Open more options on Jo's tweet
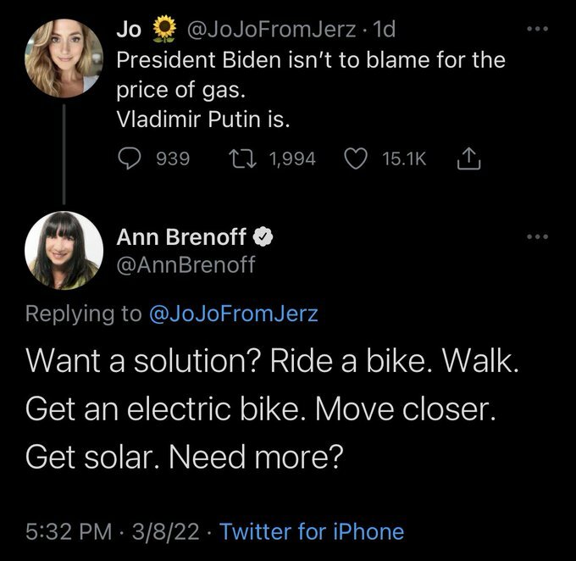This screenshot has height=561, width=576. tap(534, 28)
